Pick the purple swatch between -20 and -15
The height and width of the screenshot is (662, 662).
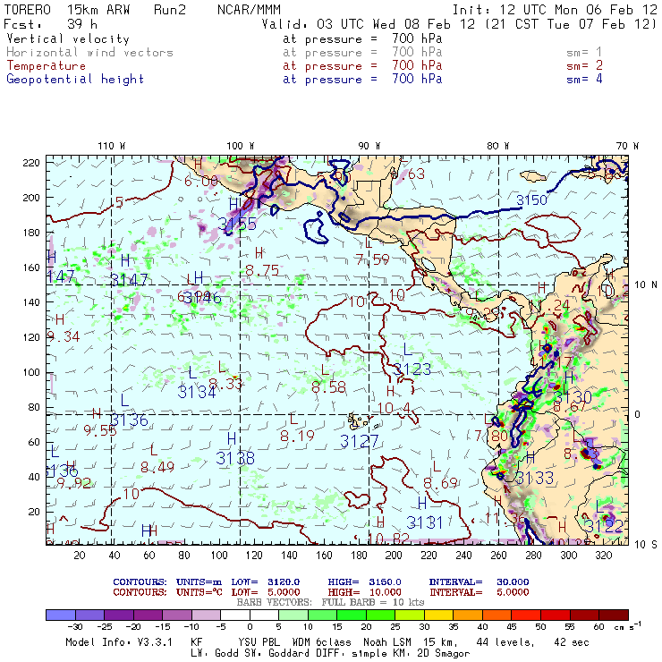pos(149,615)
